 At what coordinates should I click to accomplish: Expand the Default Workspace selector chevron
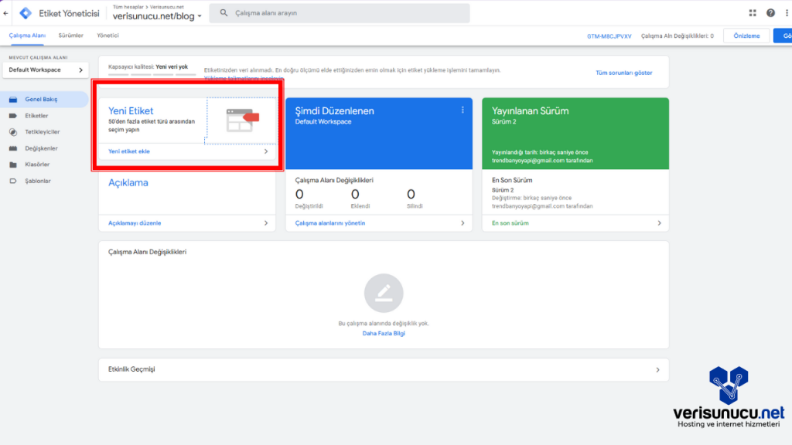pos(80,70)
